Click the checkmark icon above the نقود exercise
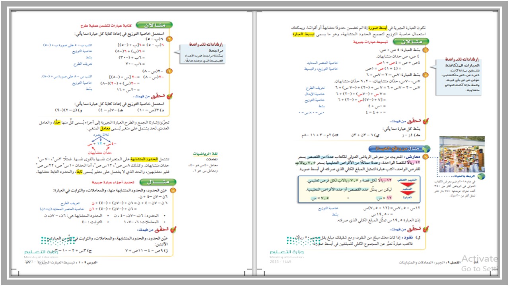509x286 pixels. [x=425, y=229]
